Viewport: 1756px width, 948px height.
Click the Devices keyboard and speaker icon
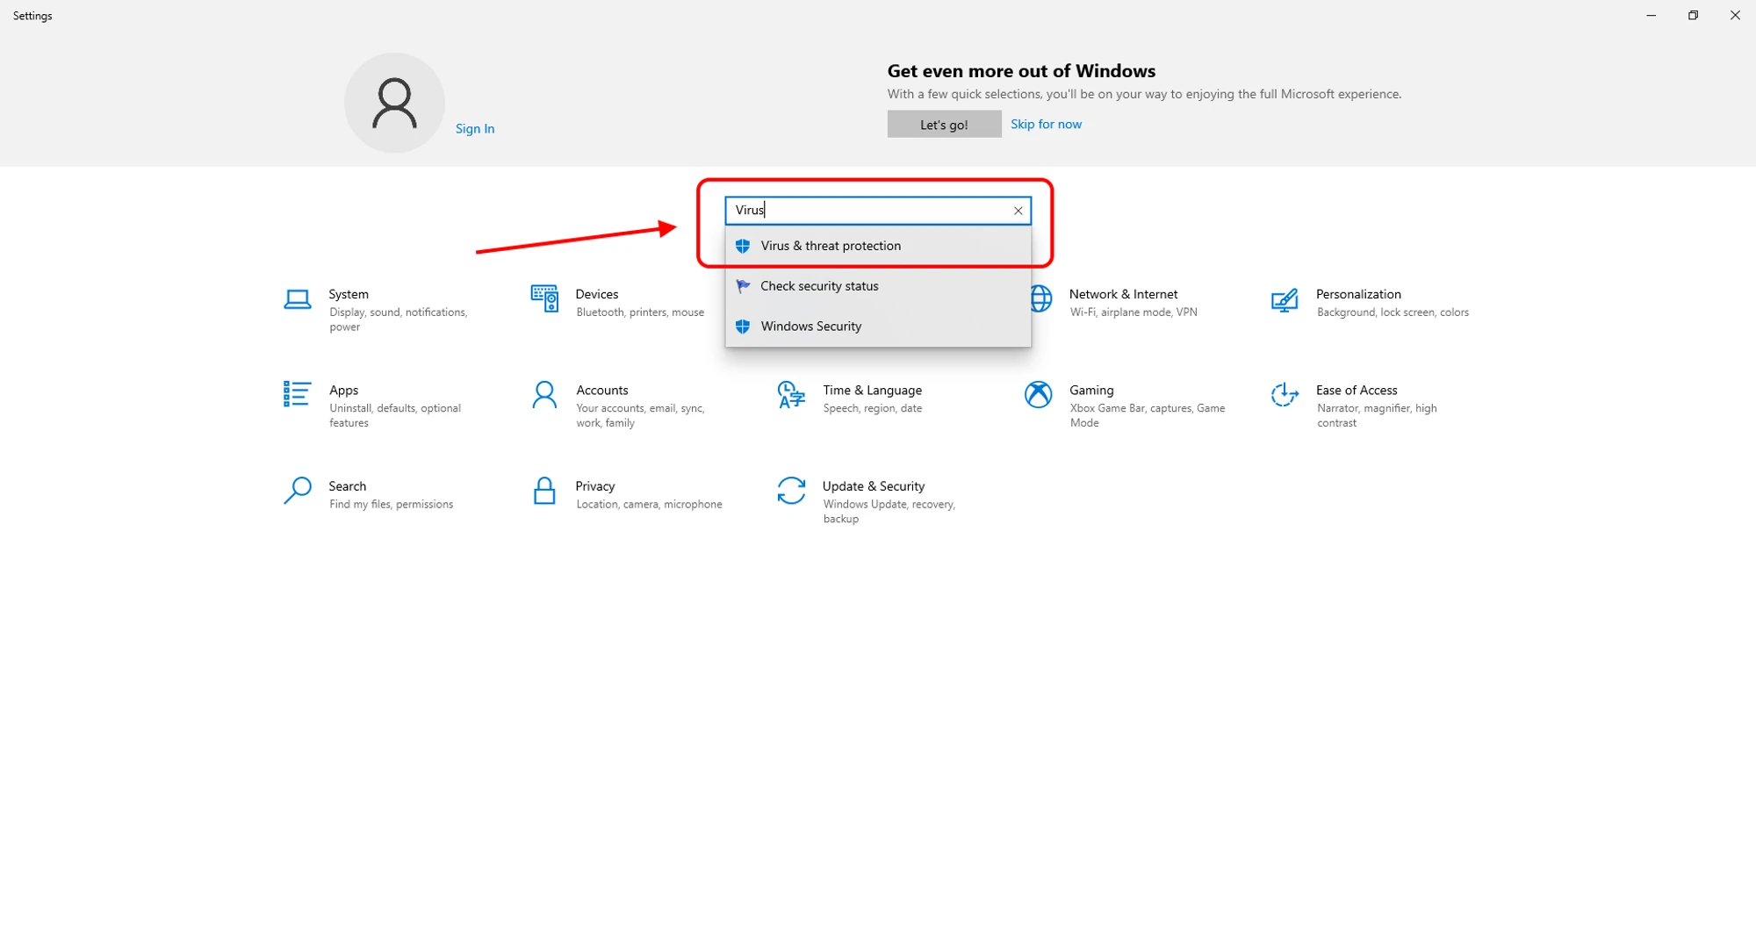[x=544, y=298]
